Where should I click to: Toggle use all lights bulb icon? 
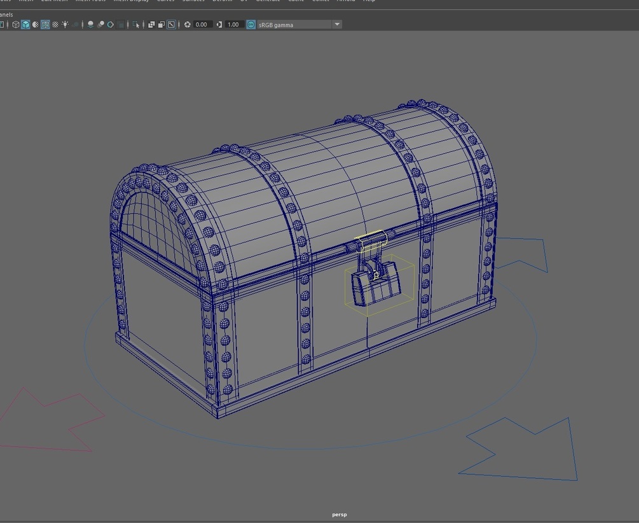(x=65, y=24)
